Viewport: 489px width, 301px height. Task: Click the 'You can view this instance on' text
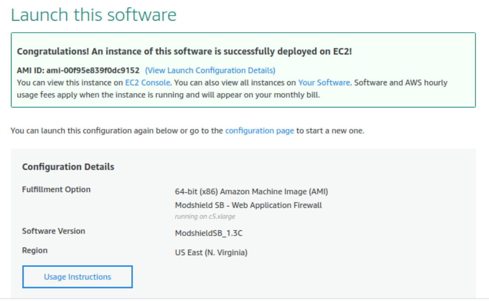pyautogui.click(x=70, y=83)
